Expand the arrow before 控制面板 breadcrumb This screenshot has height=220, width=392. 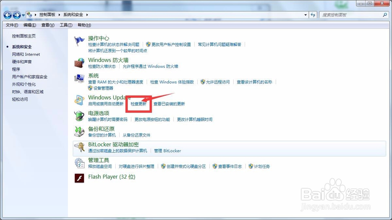pyautogui.click(x=35, y=15)
